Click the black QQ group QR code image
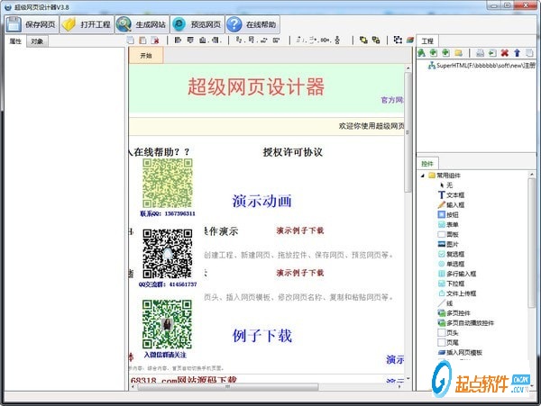541x406 pixels. (168, 254)
